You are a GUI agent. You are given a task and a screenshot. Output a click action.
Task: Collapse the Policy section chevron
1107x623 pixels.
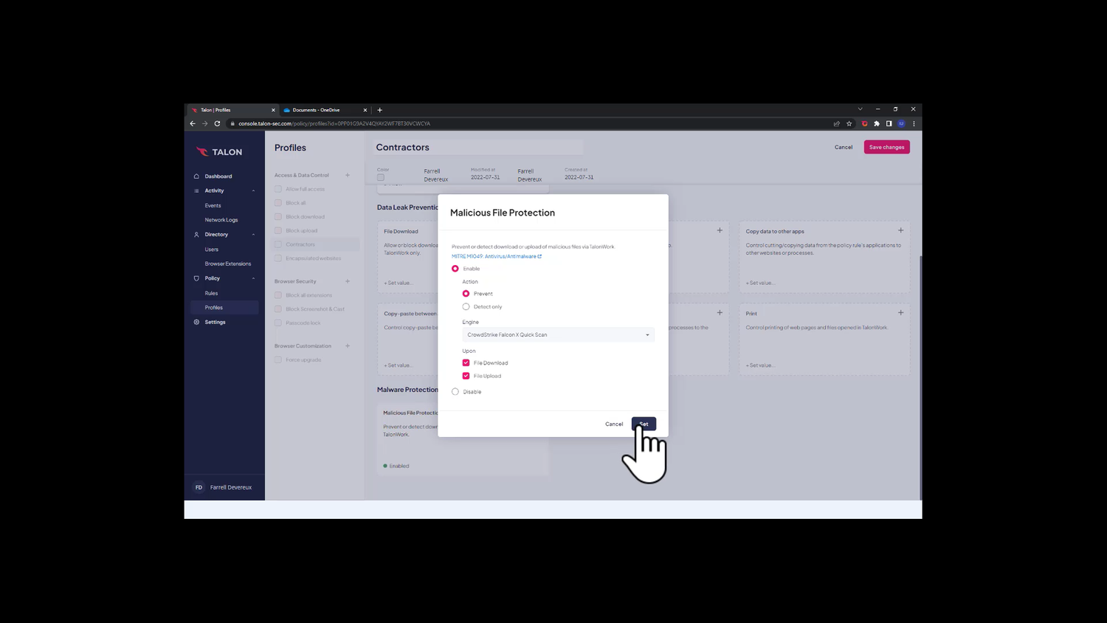point(253,278)
